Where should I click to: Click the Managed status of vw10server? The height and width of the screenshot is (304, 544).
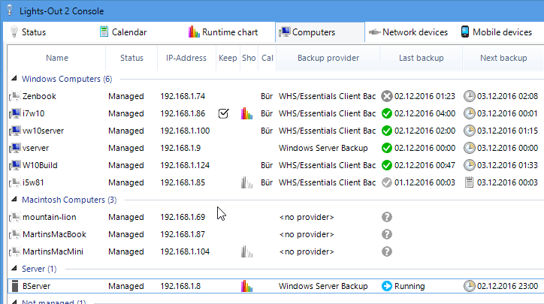tap(126, 131)
